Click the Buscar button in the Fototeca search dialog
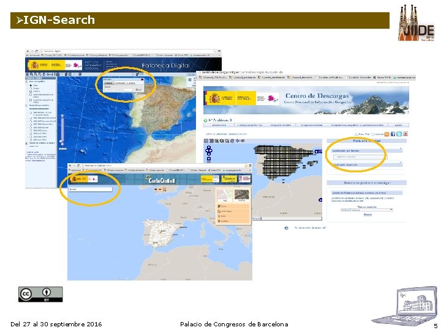The width and height of the screenshot is (441, 330). pos(138,89)
